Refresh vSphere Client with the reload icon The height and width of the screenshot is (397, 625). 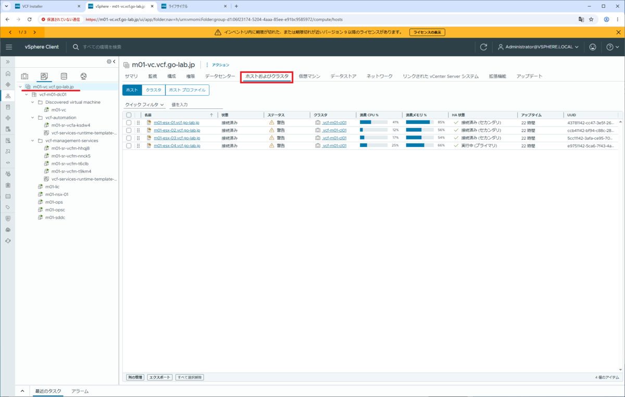coord(483,47)
